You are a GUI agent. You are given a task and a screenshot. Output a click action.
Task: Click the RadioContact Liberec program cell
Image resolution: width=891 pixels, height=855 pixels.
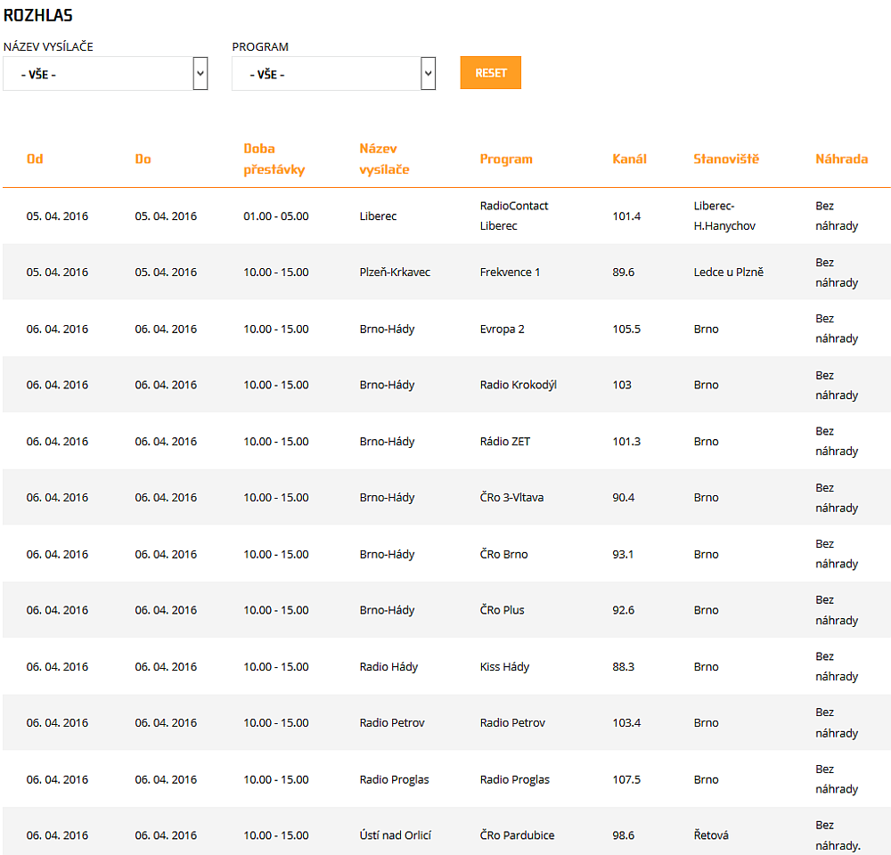coord(513,216)
